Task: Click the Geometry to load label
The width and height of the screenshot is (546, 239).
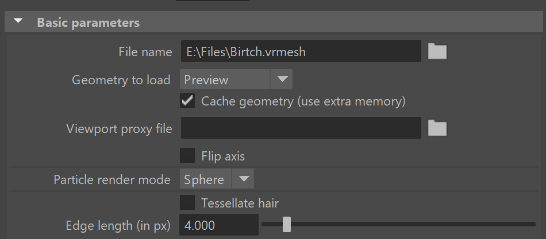Action: pos(121,80)
